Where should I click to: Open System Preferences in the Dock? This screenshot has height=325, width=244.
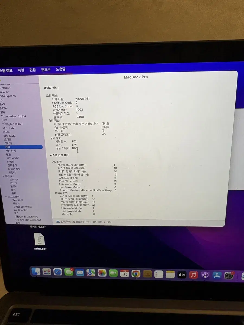229,276
